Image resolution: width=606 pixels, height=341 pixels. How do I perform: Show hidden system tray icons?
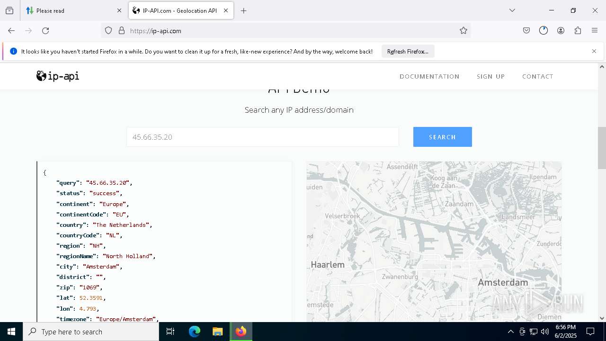(x=510, y=332)
